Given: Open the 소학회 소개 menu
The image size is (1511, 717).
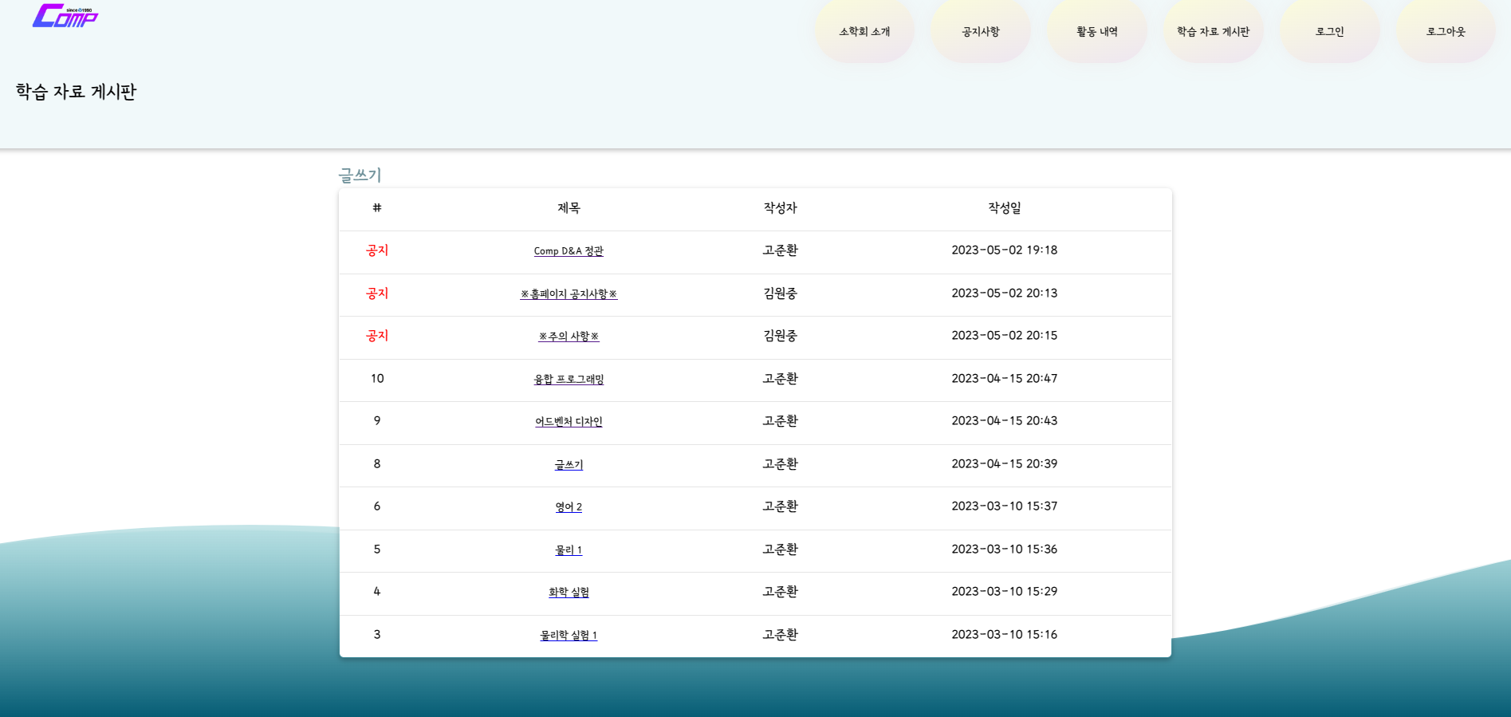Looking at the screenshot, I should 864,32.
